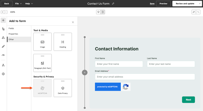
Task: Go to the Fields tab
Action: pos(11,28)
